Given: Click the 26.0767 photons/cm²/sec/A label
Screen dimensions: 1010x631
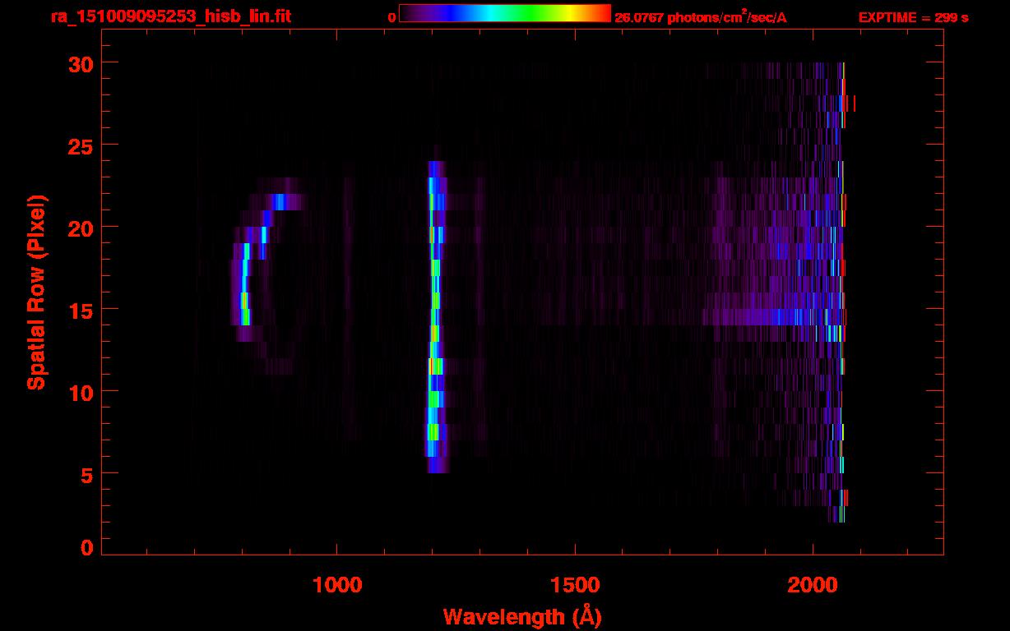Looking at the screenshot, I should click(x=701, y=17).
